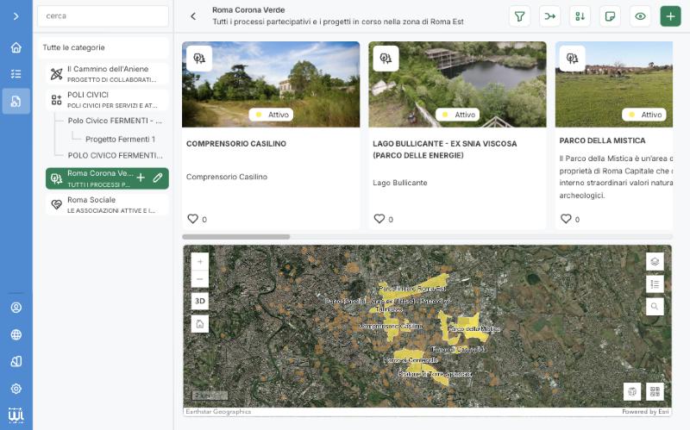Toggle the eye visibility icon in header
This screenshot has width=690, height=430.
[640, 16]
